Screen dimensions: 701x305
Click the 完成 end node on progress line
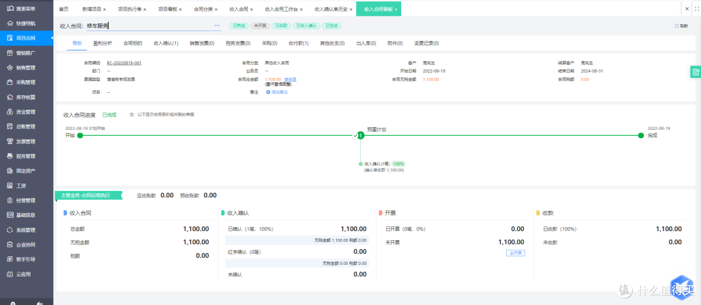[641, 136]
